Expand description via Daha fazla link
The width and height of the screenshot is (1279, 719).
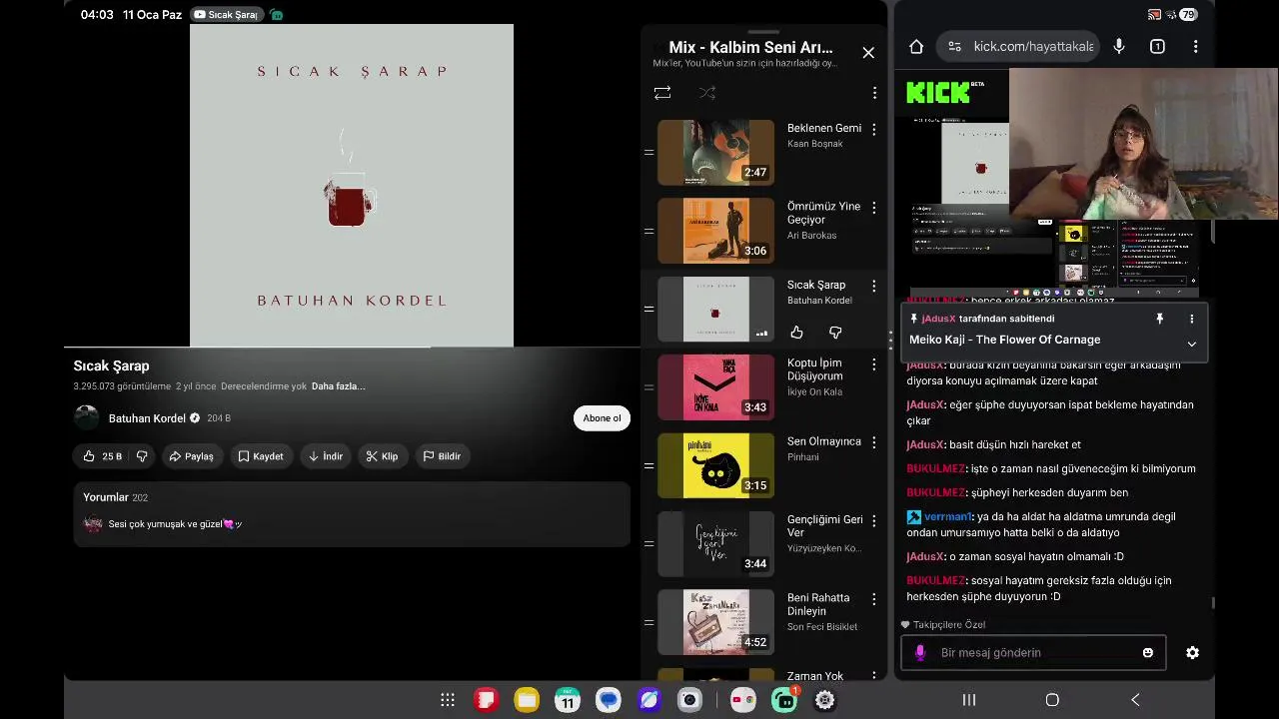338,386
